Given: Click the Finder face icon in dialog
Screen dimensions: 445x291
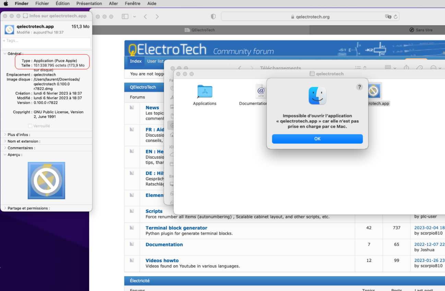Looking at the screenshot, I should [x=317, y=96].
